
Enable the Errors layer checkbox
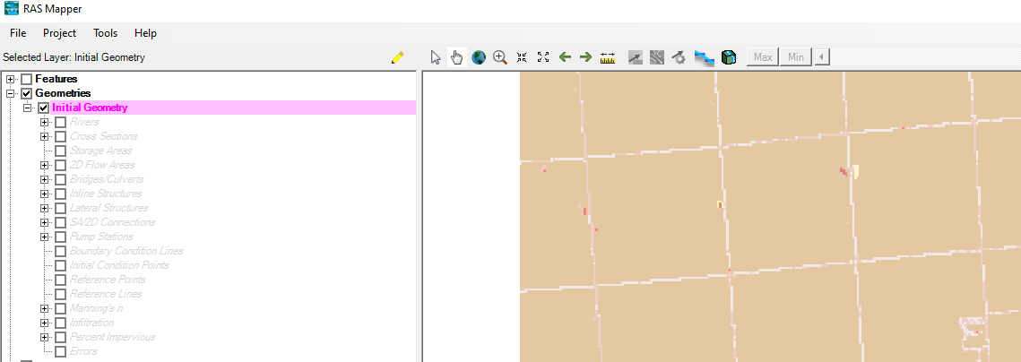point(61,351)
